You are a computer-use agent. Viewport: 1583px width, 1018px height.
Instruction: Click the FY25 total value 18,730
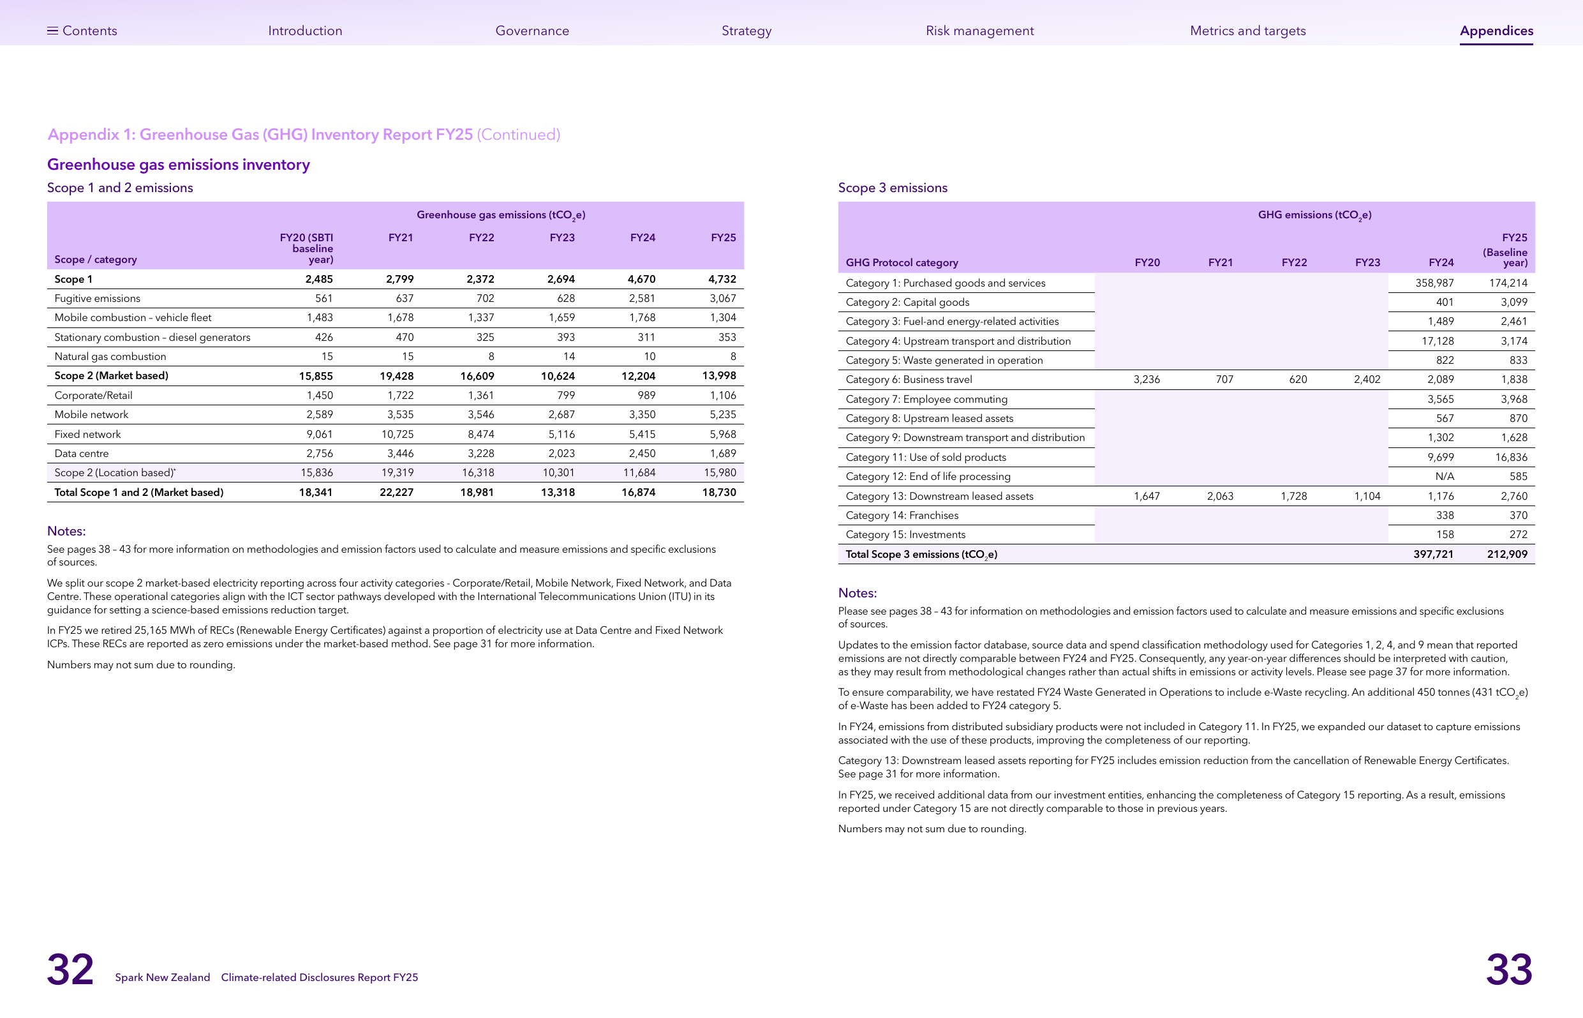719,493
